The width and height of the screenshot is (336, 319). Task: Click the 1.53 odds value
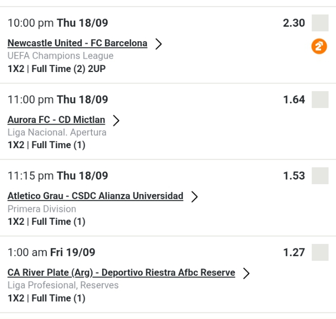294,175
